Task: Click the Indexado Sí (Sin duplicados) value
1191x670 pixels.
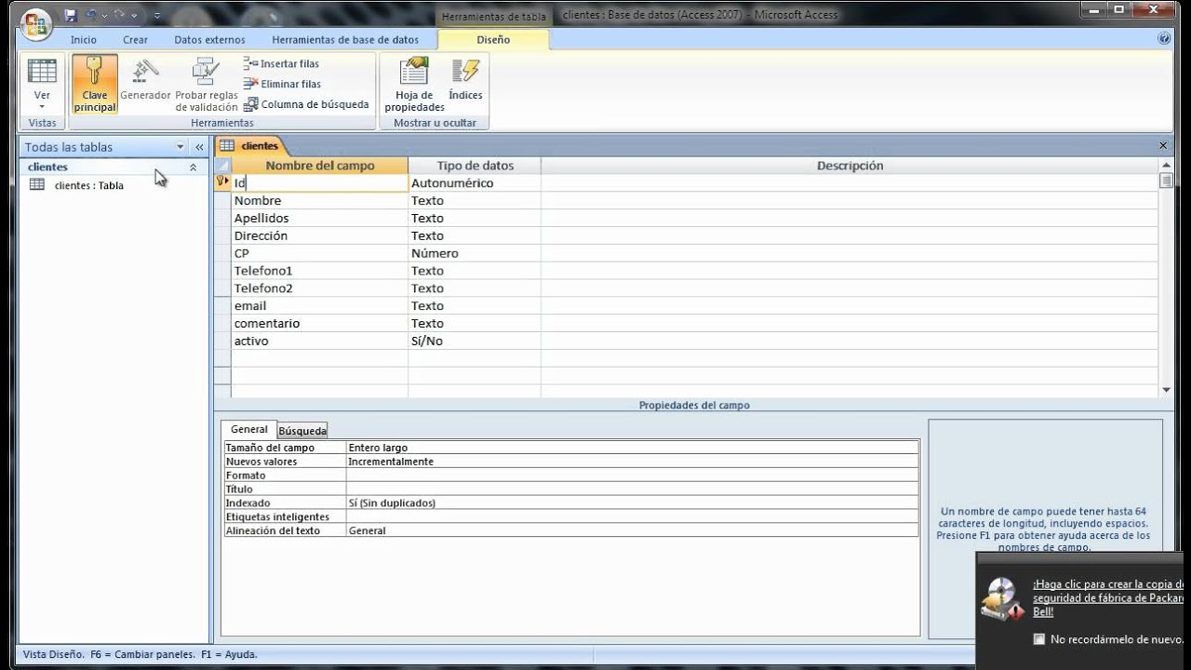Action: click(x=633, y=503)
